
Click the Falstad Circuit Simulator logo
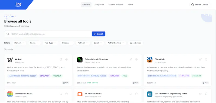tap(80, 60)
